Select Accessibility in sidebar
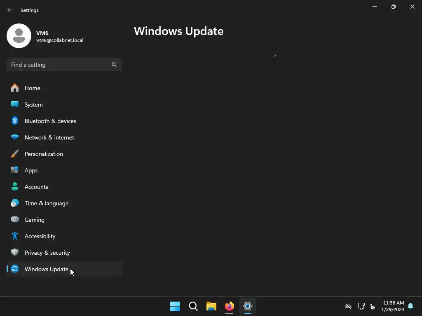422x316 pixels. (64, 236)
